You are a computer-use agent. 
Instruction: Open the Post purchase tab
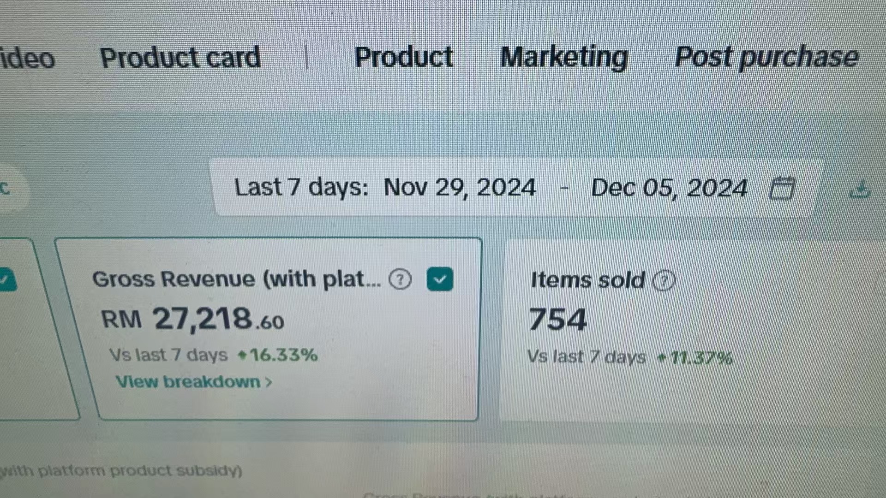(x=766, y=57)
